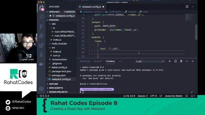Click the '1 UNSAVED' badge in Open Editors

[x=70, y=12]
